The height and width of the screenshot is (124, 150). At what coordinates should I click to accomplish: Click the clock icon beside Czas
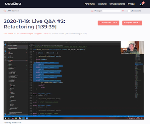pyautogui.click(x=5, y=11)
